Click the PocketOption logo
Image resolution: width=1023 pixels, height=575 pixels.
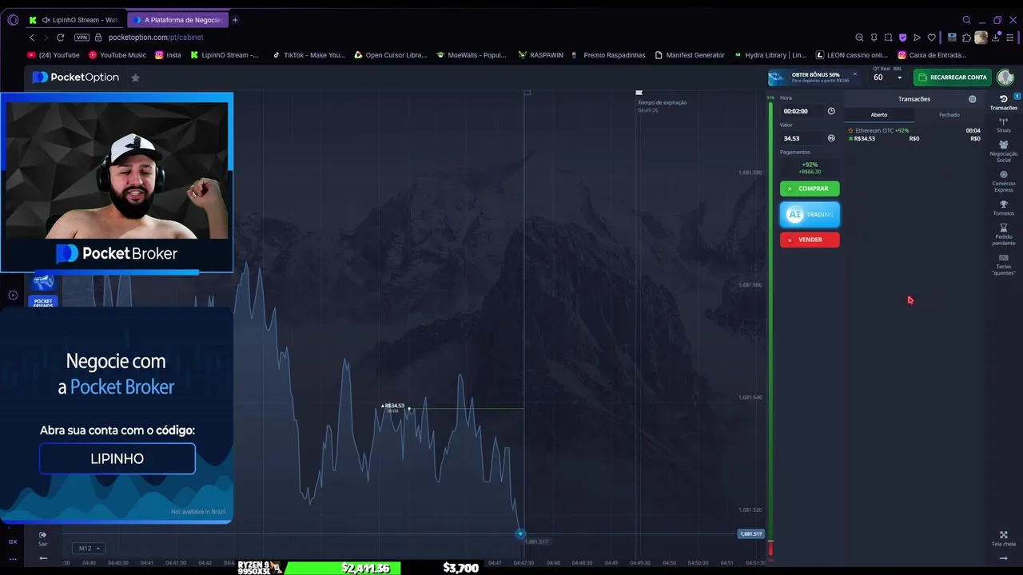tap(76, 77)
